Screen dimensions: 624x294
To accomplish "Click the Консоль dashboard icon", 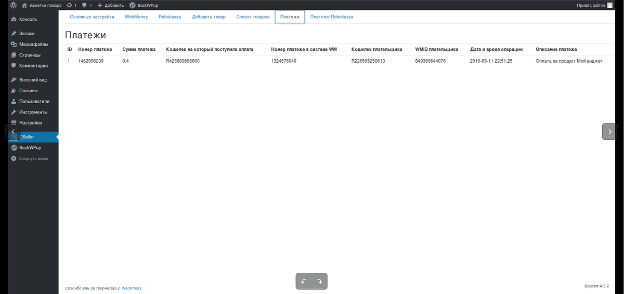I will coord(14,19).
